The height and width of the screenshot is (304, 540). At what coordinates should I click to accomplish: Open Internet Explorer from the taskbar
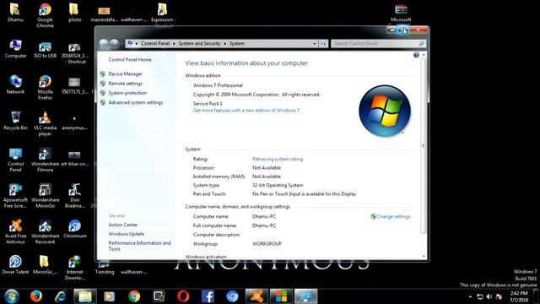click(61, 296)
